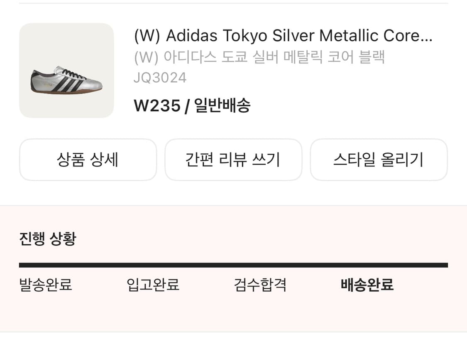Click 상품 상세 to view product details
The height and width of the screenshot is (344, 467).
88,160
